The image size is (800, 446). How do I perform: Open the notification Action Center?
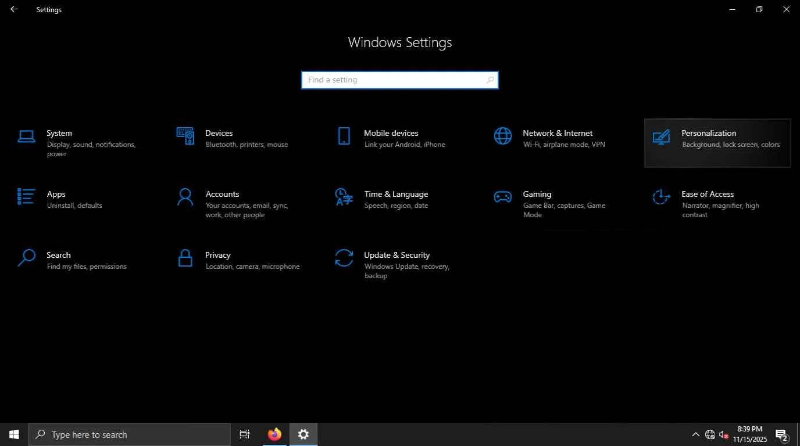click(x=781, y=434)
